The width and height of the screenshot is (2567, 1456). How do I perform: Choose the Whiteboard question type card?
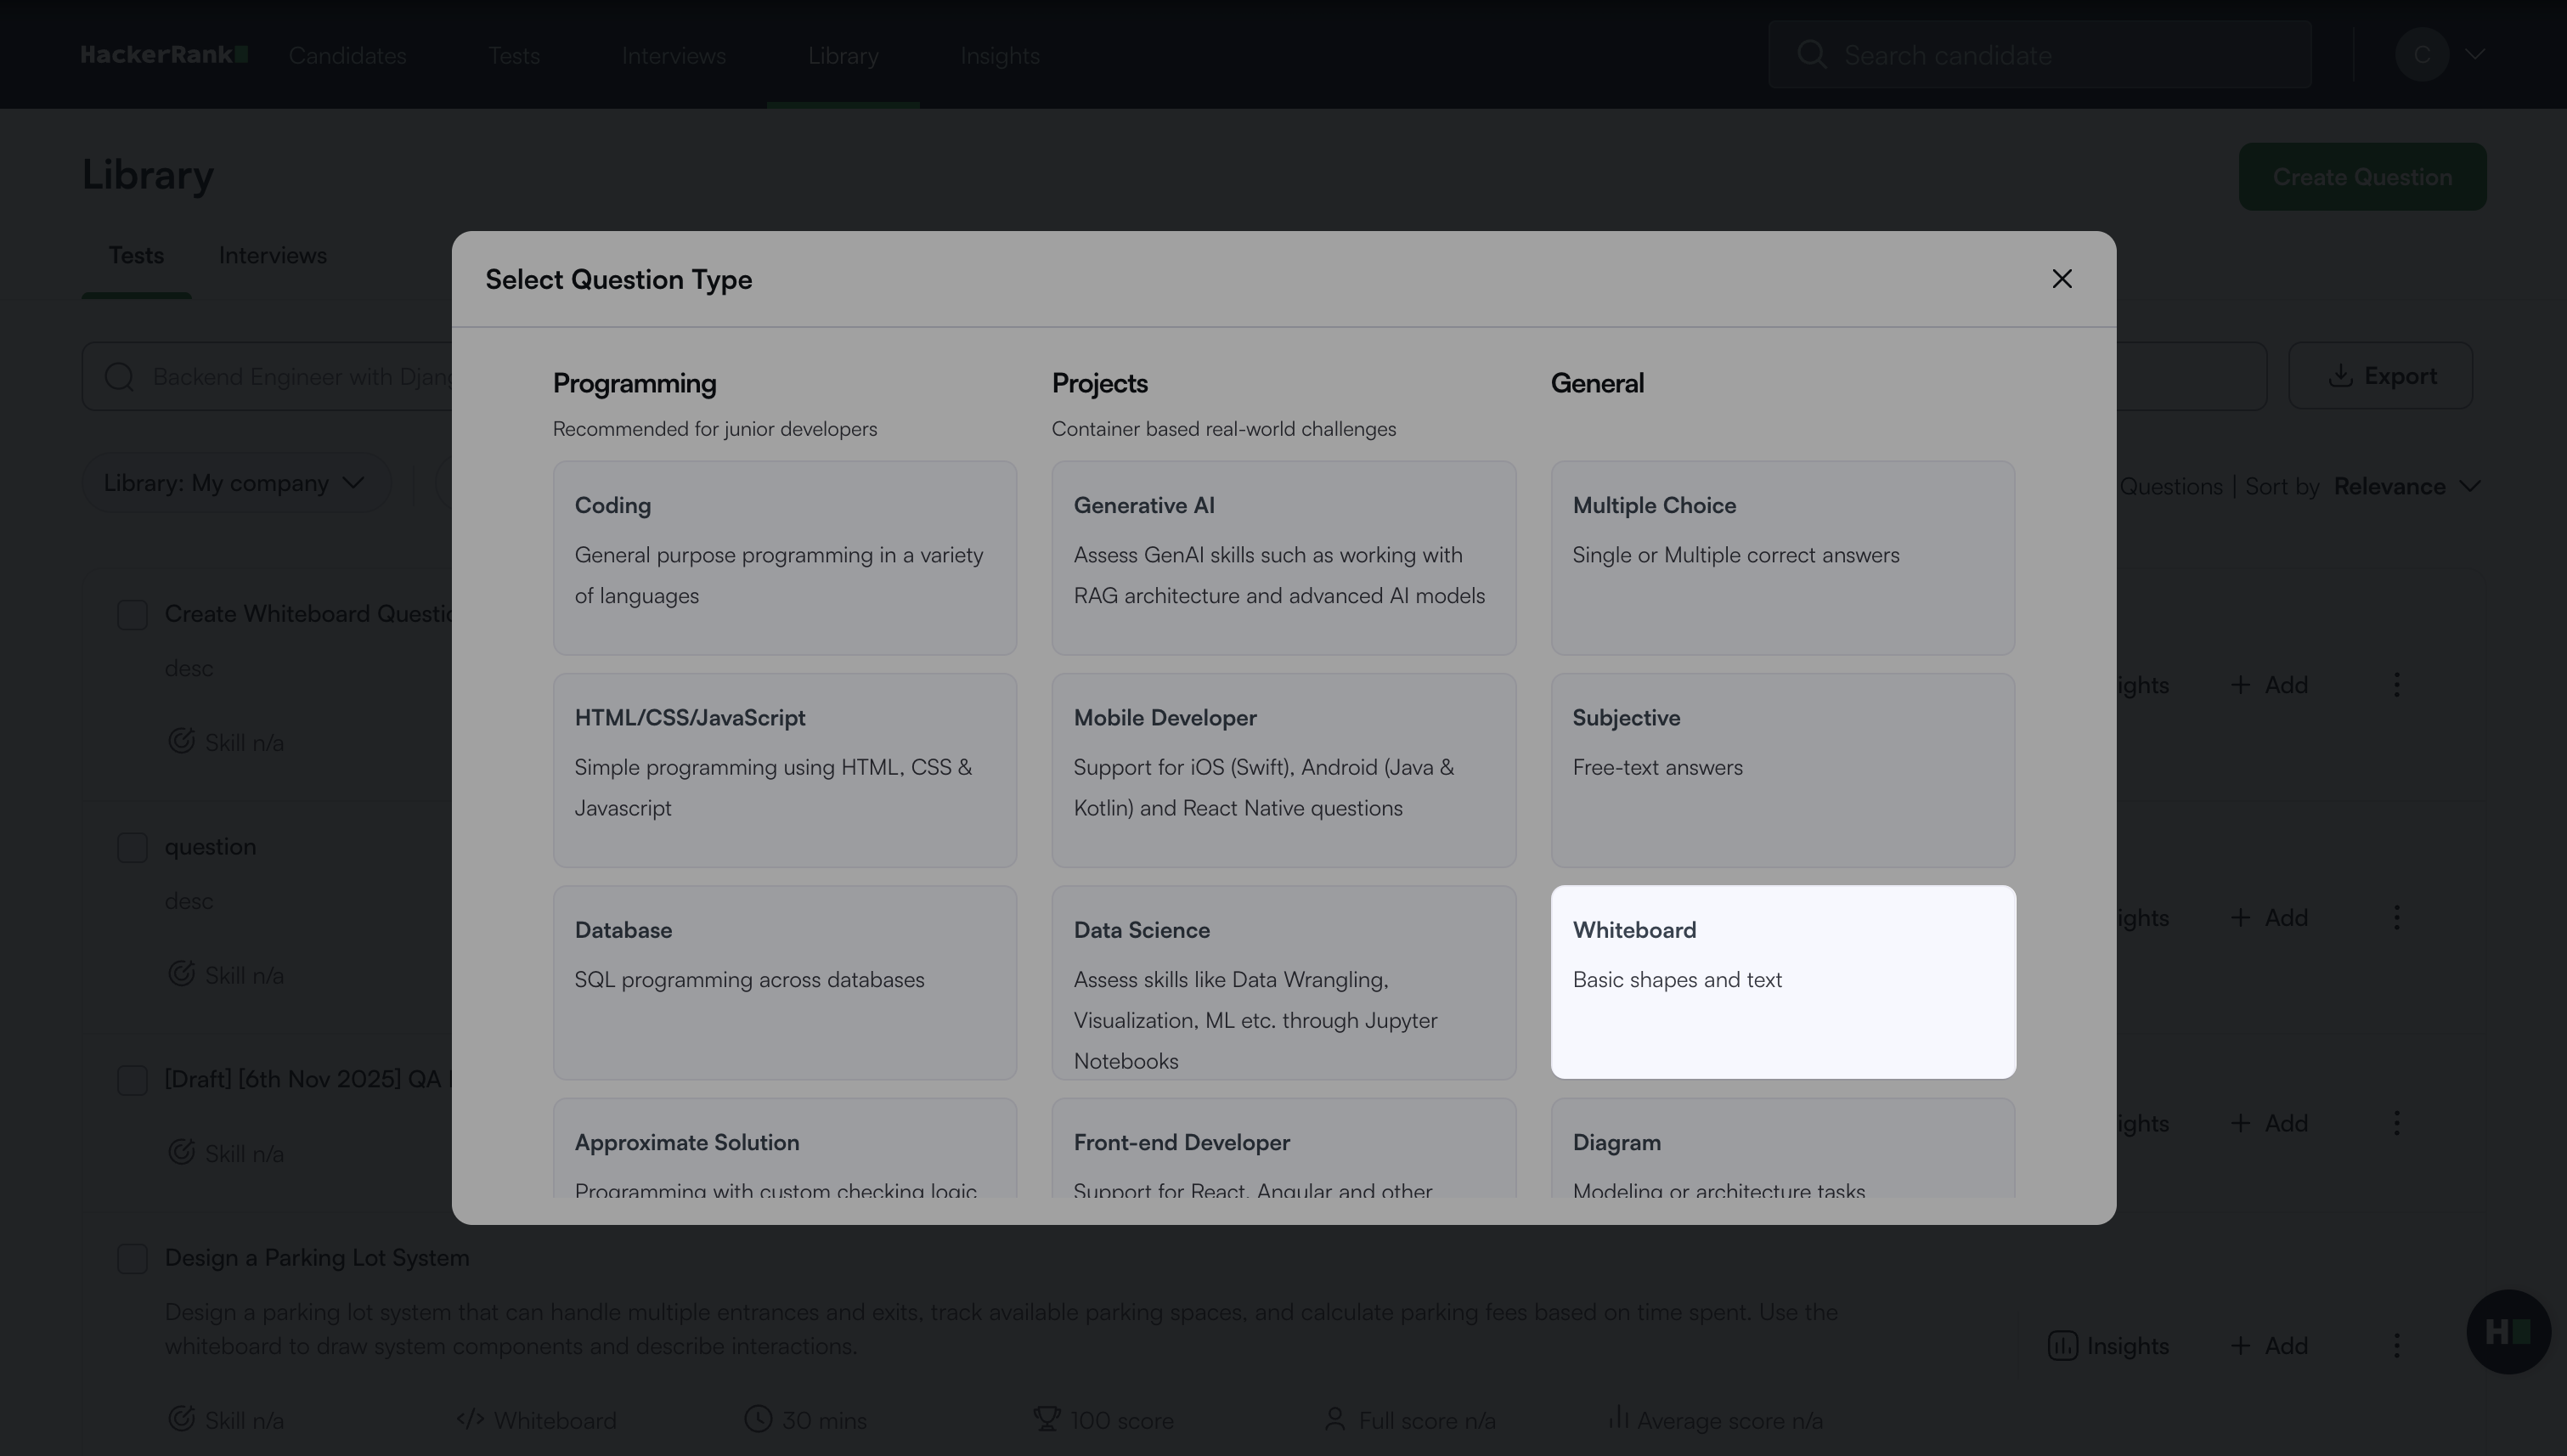point(1782,981)
